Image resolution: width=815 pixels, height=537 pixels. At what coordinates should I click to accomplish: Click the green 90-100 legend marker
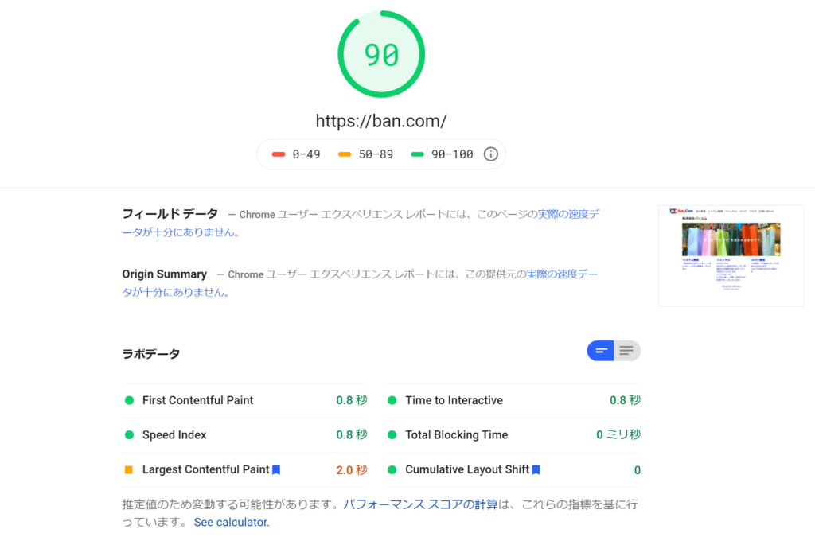(x=417, y=154)
